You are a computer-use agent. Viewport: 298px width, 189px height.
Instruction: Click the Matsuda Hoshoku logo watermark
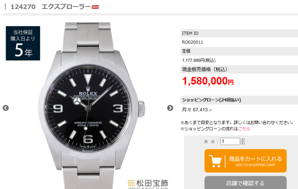148,183
